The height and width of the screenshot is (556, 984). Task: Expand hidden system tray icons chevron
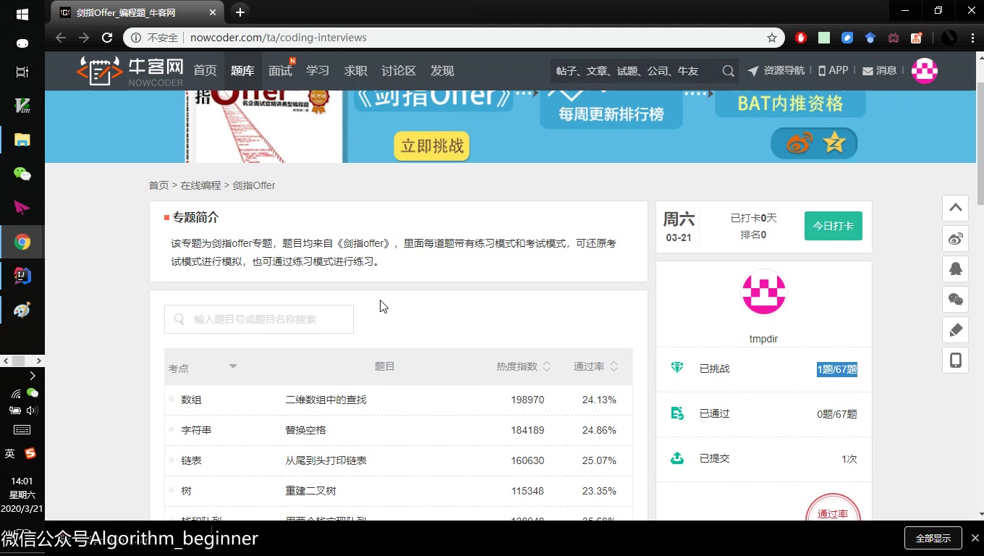pos(32,376)
